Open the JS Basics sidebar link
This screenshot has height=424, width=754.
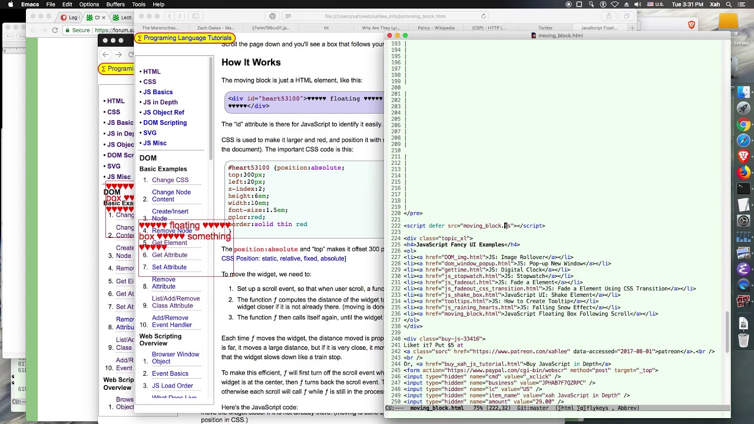tap(158, 92)
